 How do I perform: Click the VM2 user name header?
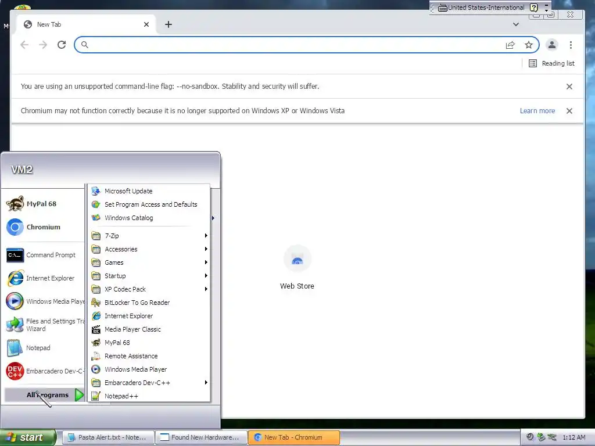point(22,170)
